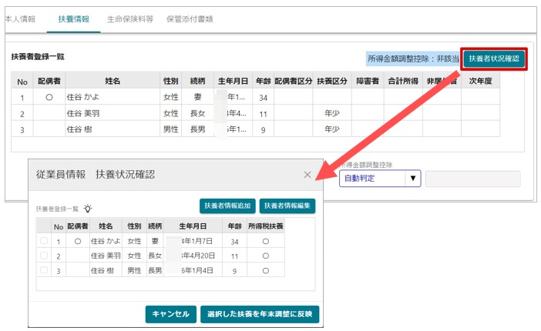This screenshot has height=331, width=541.
Task: Click the 姓名 column header in main table
Action: (113, 81)
